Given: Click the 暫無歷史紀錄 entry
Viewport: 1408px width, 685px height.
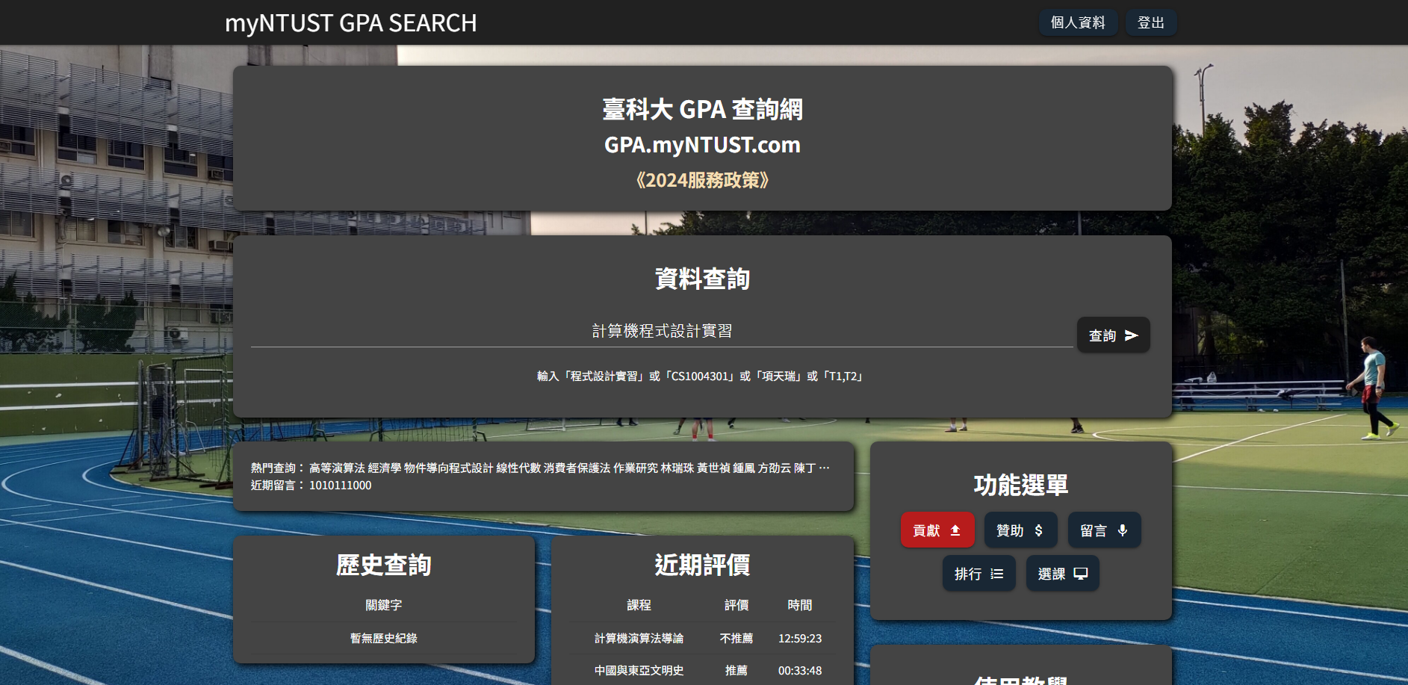Looking at the screenshot, I should [384, 639].
